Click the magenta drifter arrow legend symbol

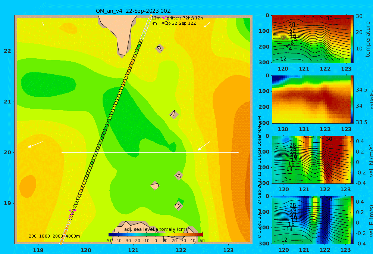[164, 18]
